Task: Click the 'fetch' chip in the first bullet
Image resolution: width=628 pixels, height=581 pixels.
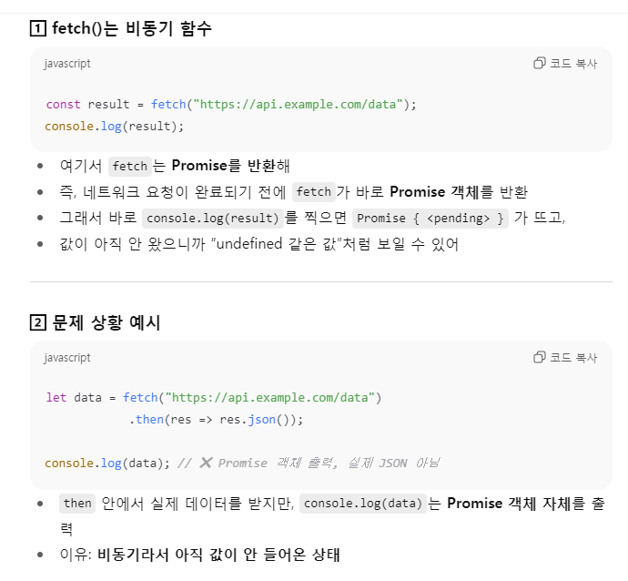Action: [130, 167]
